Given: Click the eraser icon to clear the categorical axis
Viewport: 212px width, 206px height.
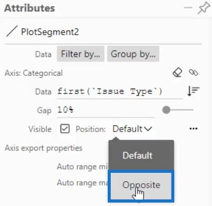Looking at the screenshot, I should coord(177,72).
